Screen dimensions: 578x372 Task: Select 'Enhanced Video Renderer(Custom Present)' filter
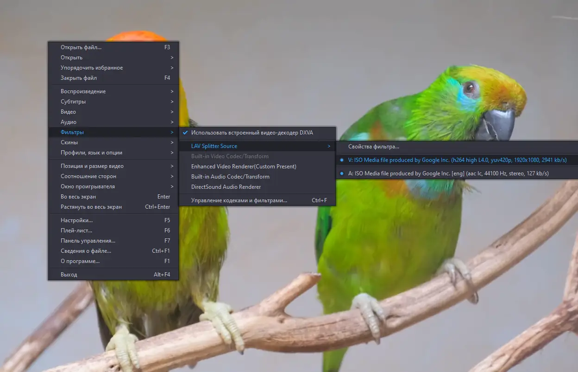257,167
